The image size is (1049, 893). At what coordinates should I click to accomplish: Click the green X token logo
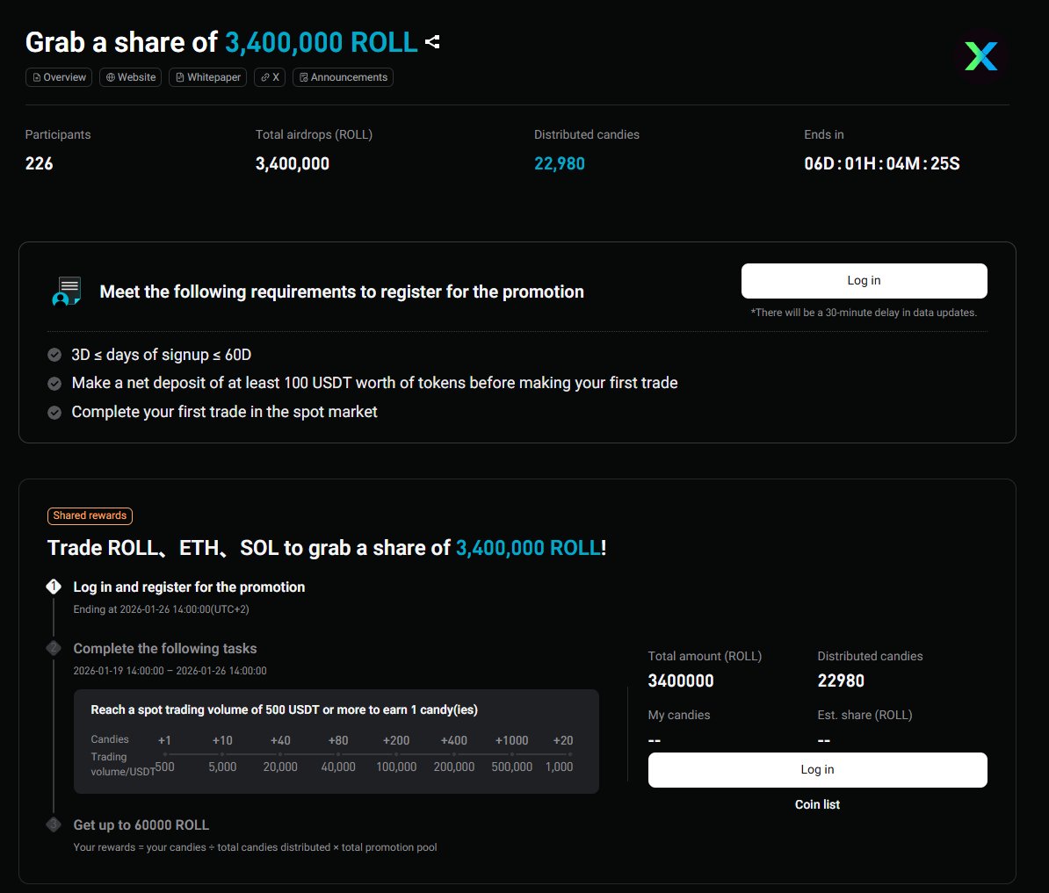tap(980, 57)
